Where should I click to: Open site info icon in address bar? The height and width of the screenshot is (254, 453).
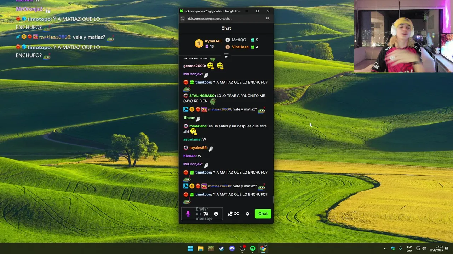[183, 19]
